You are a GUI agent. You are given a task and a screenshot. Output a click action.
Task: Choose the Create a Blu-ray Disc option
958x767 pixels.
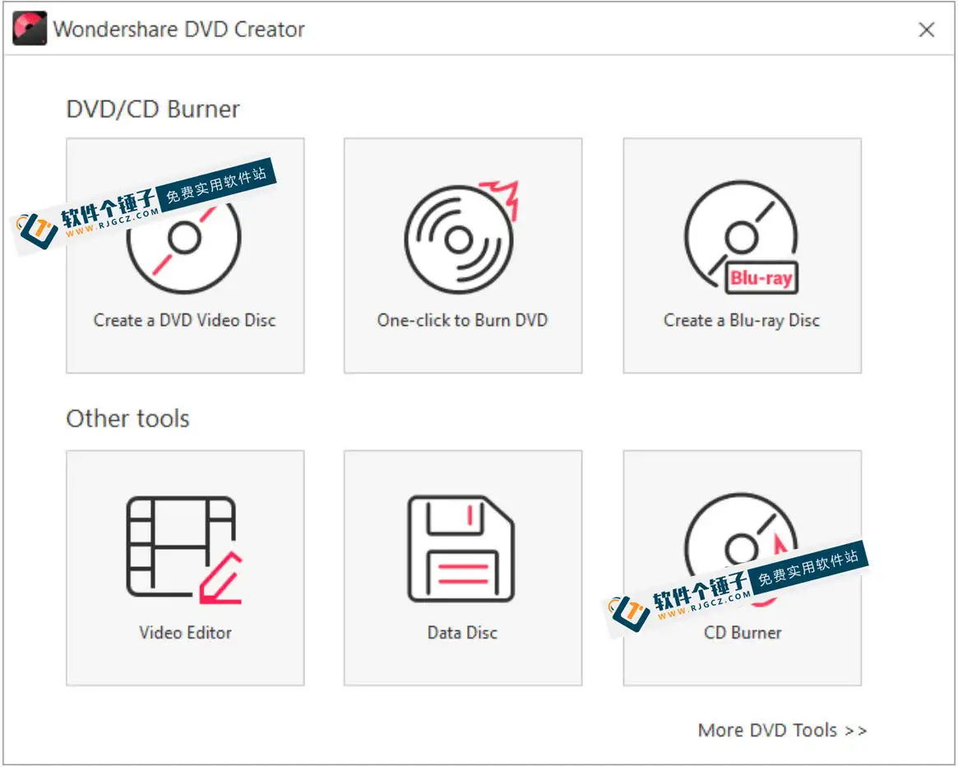[x=743, y=256]
